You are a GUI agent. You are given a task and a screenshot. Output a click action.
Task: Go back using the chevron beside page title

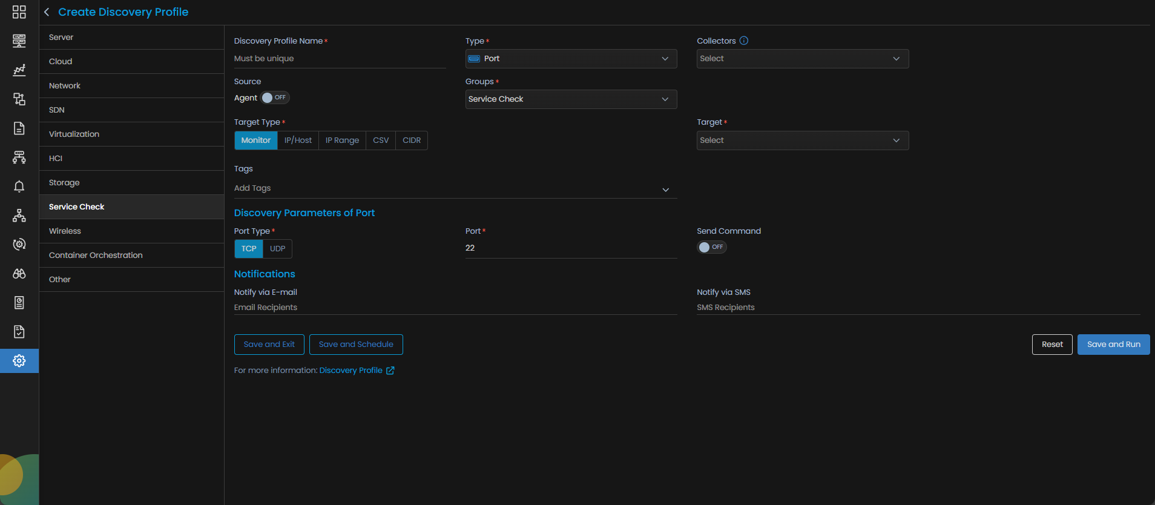coord(47,12)
